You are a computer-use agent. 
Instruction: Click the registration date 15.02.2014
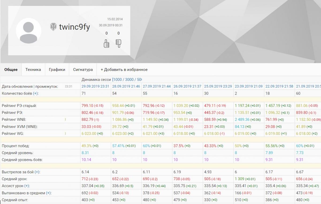click(115, 19)
